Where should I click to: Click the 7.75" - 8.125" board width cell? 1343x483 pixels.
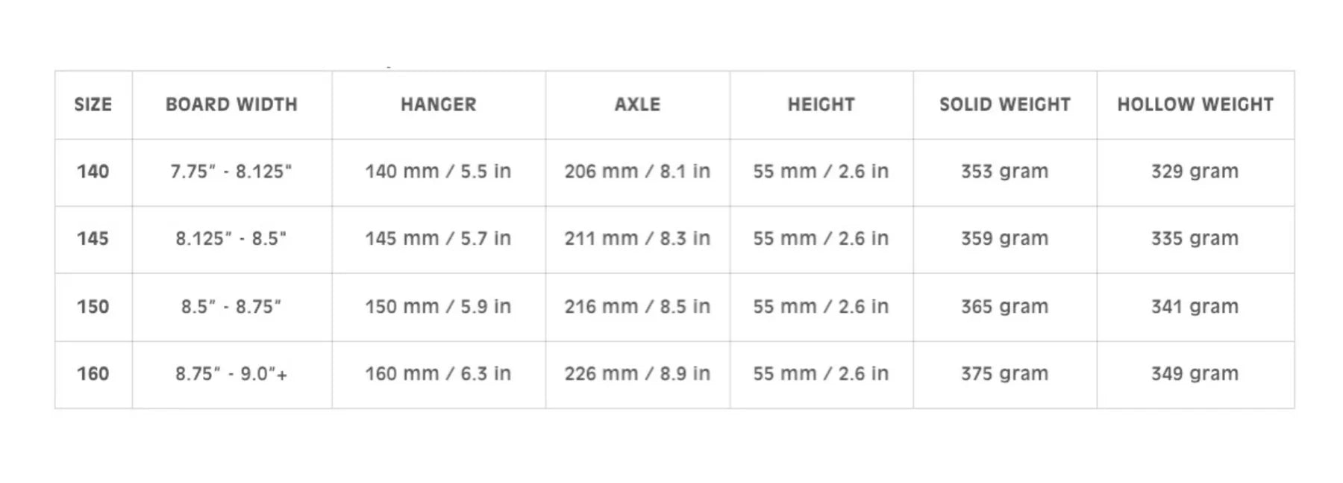231,172
